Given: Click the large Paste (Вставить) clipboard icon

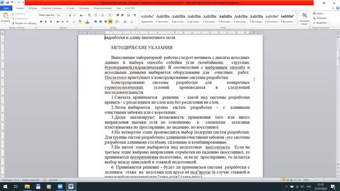Looking at the screenshot, I should [x=5, y=15].
